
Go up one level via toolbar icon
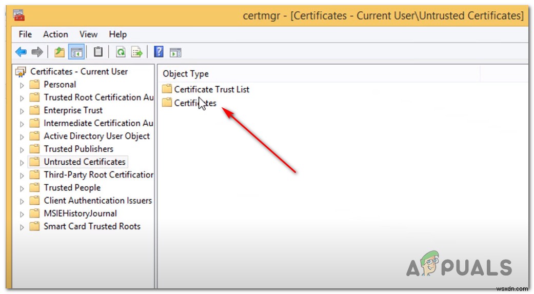60,52
